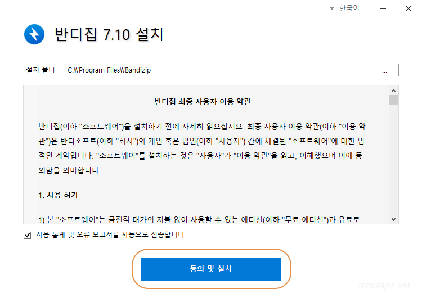Click the scroll up arrow in license box
The height and width of the screenshot is (298, 422).
click(x=393, y=91)
